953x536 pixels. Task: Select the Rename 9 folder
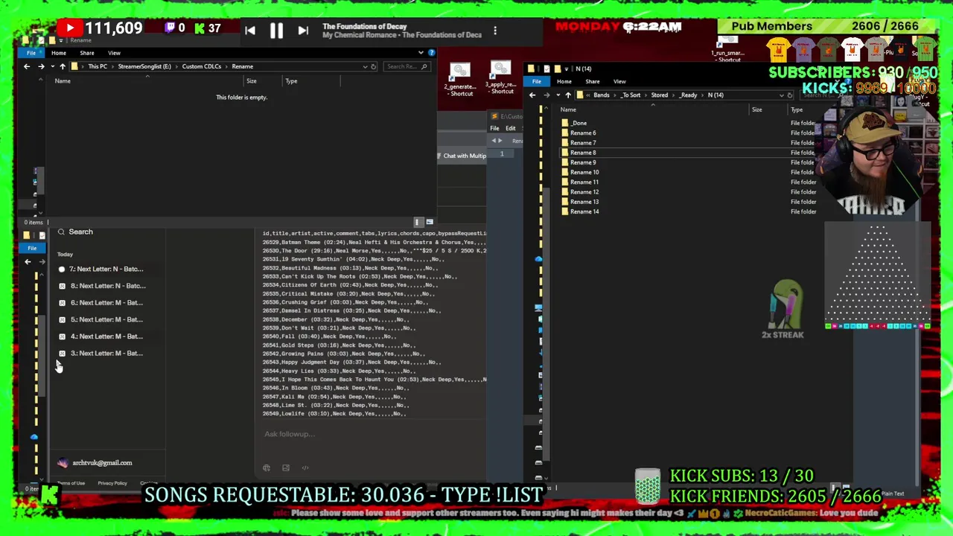(x=583, y=162)
